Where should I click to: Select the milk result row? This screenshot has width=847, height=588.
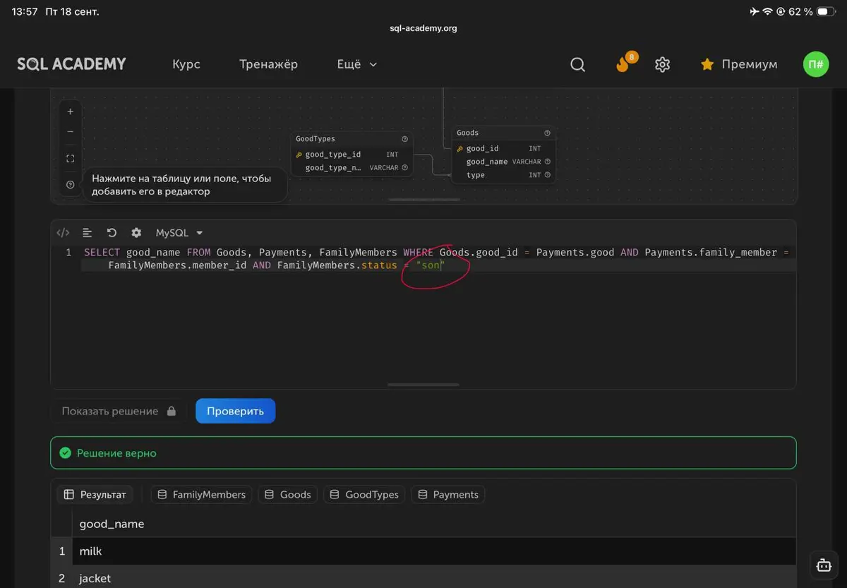point(423,551)
